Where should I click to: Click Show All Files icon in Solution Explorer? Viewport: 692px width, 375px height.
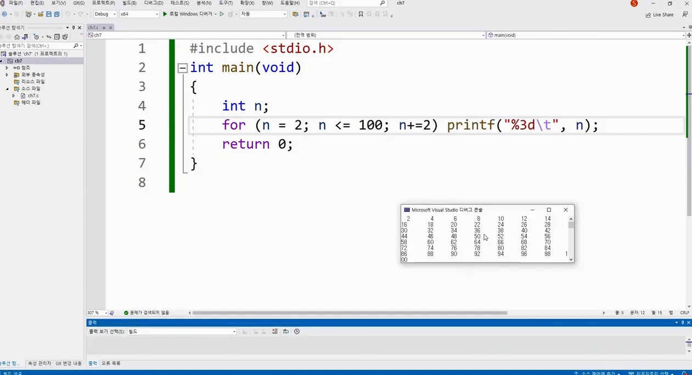point(65,37)
